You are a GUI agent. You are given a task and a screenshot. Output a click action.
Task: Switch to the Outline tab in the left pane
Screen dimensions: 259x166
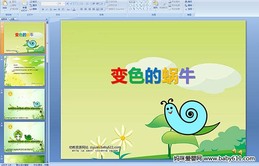(x=12, y=19)
